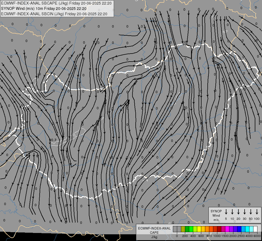Select the purple swatch left of the 2000 tick
Screen dimensions: 262x241
[x=231, y=229]
